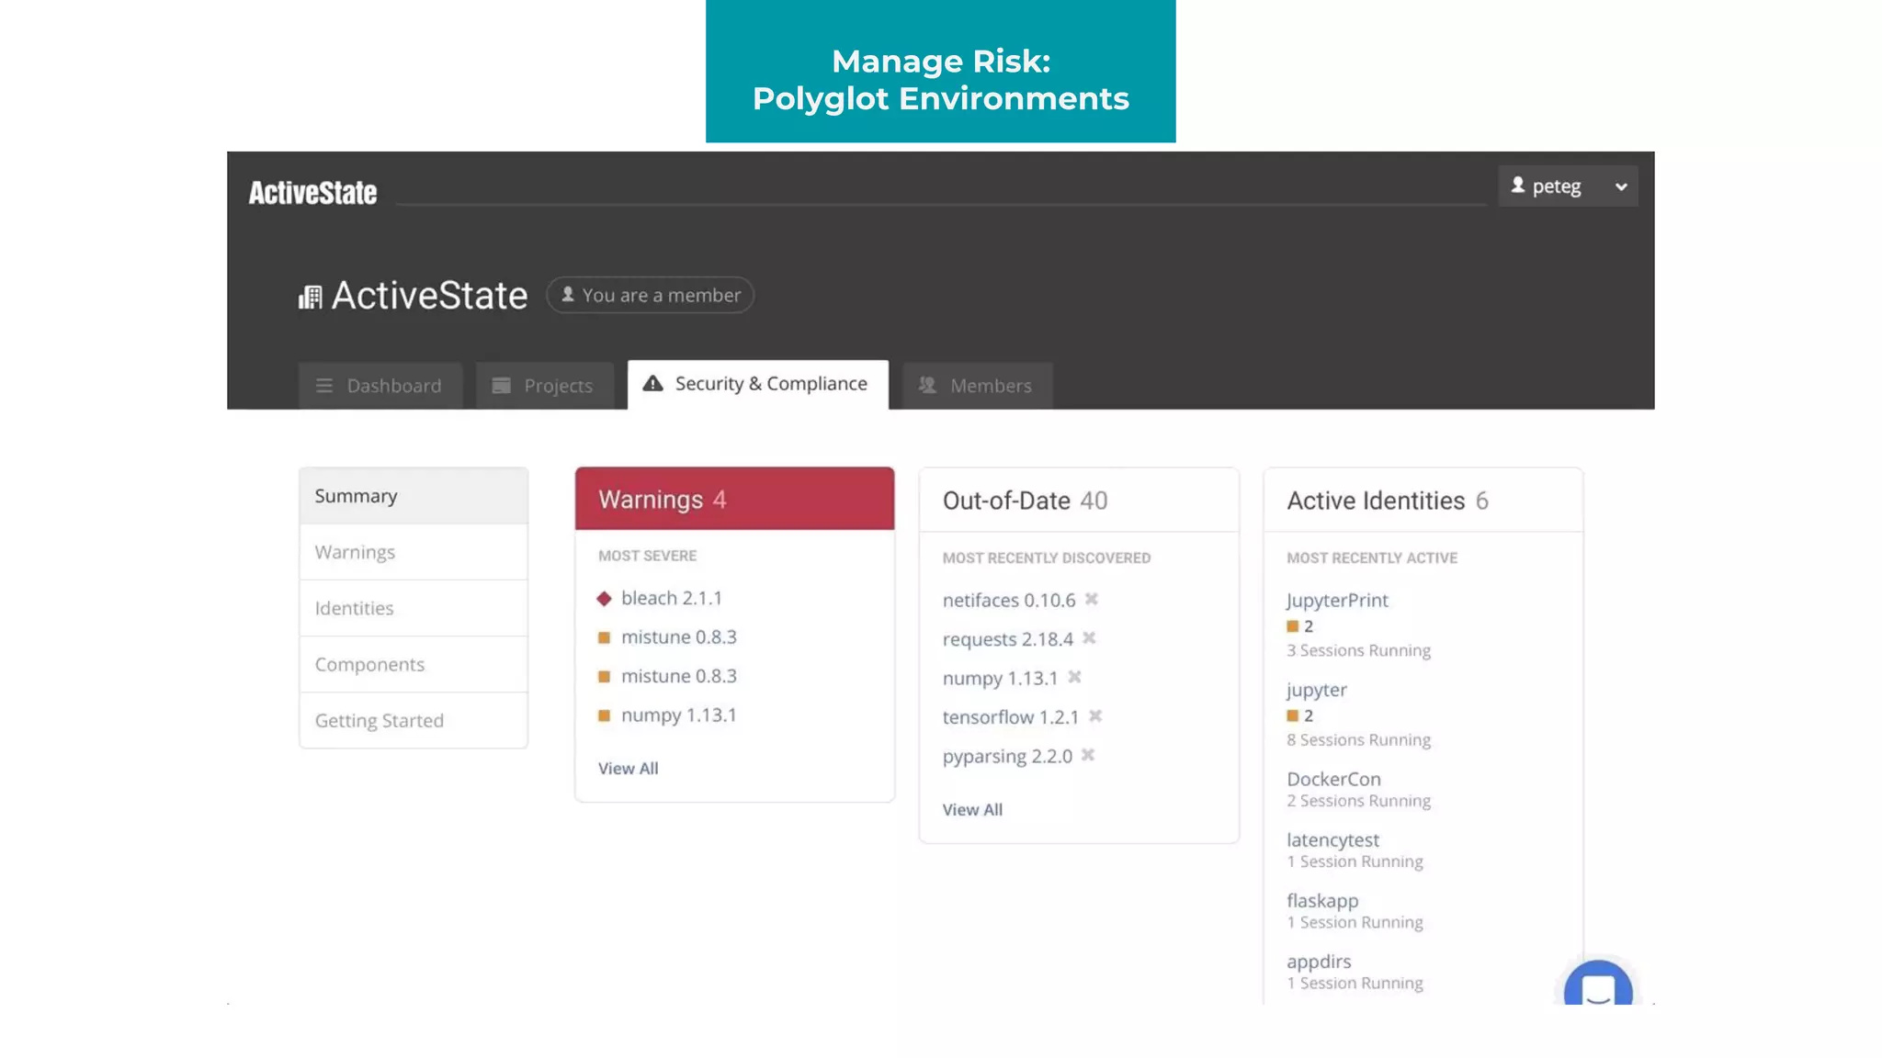Click the Dashboard hamburger icon
Image resolution: width=1882 pixels, height=1058 pixels.
[324, 386]
